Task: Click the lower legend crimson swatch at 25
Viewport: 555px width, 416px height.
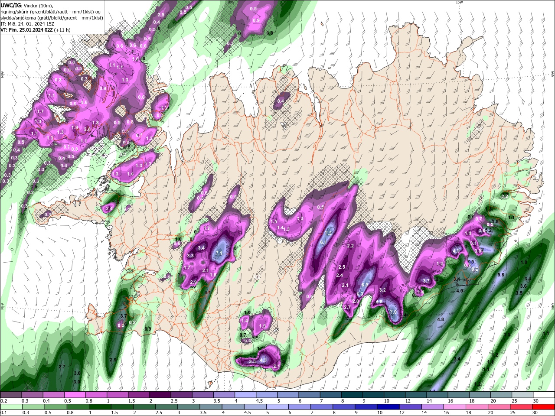Action: pyautogui.click(x=521, y=407)
